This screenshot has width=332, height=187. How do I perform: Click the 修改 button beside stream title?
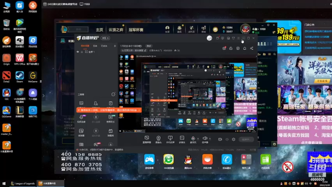pos(149,46)
